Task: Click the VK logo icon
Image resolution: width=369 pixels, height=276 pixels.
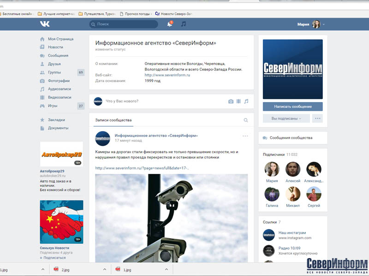Action: click(44, 24)
